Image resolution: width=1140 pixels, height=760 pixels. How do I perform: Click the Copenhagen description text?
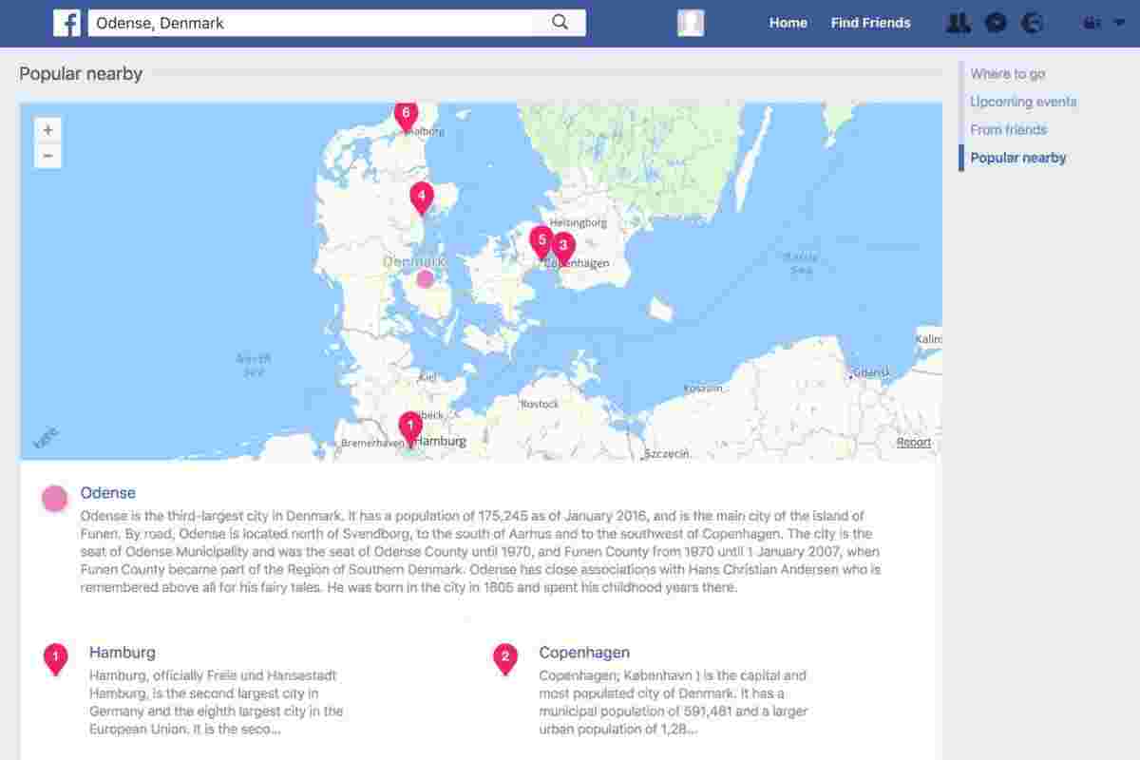pyautogui.click(x=673, y=703)
